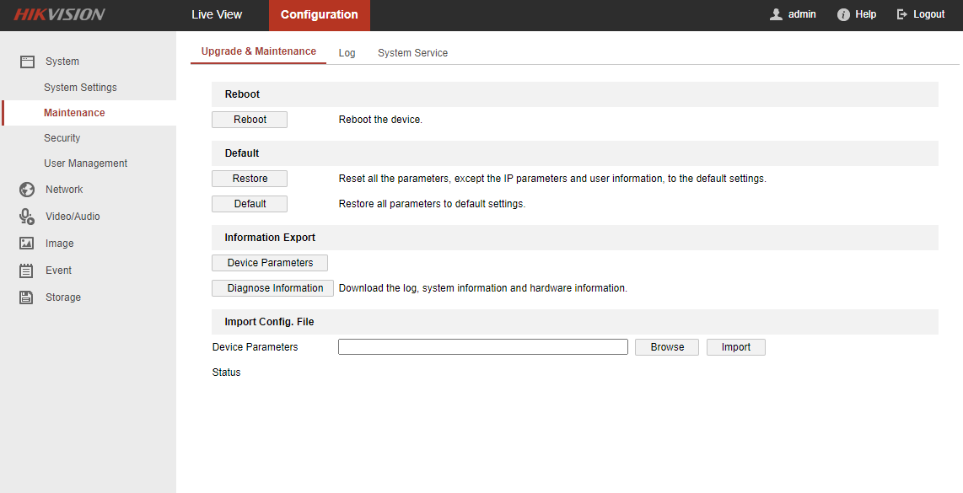
Task: Click the Network globe icon
Action: point(27,190)
